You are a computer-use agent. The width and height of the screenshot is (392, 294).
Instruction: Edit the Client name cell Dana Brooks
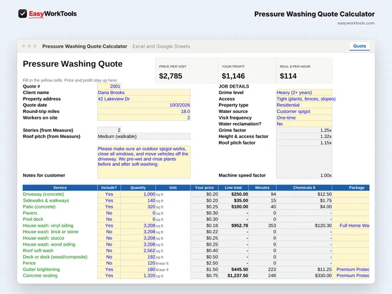[x=144, y=93]
